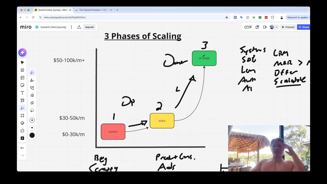Open a new browser tab
Screen dimensions: 327x184
117,10
